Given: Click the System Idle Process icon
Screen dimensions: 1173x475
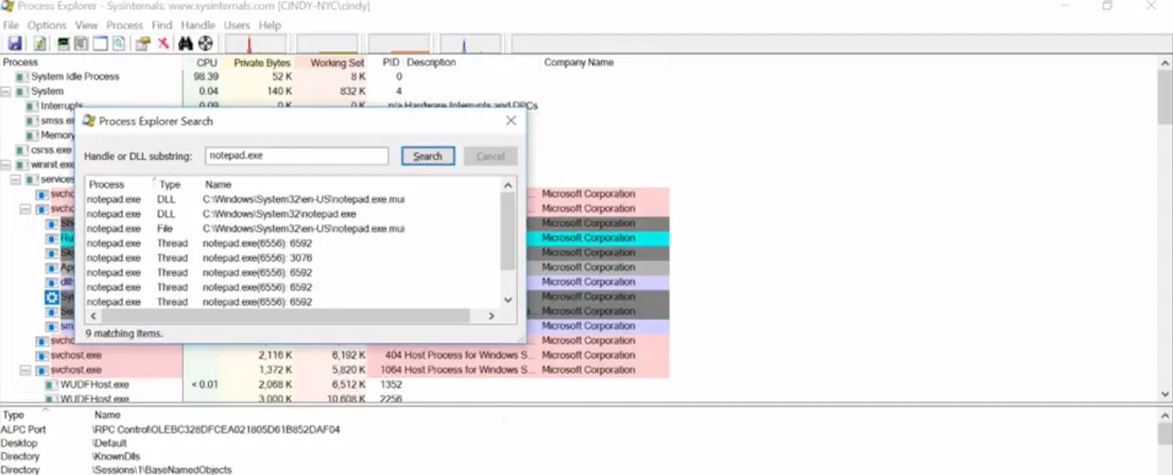Looking at the screenshot, I should point(22,77).
